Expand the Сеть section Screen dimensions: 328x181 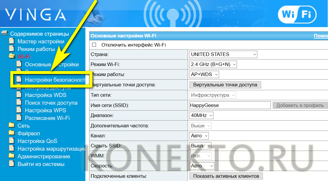click(24, 126)
